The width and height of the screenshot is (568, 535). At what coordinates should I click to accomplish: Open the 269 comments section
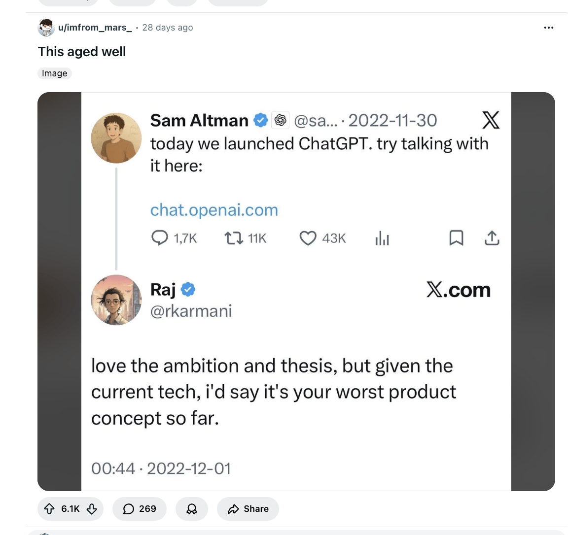pyautogui.click(x=139, y=509)
